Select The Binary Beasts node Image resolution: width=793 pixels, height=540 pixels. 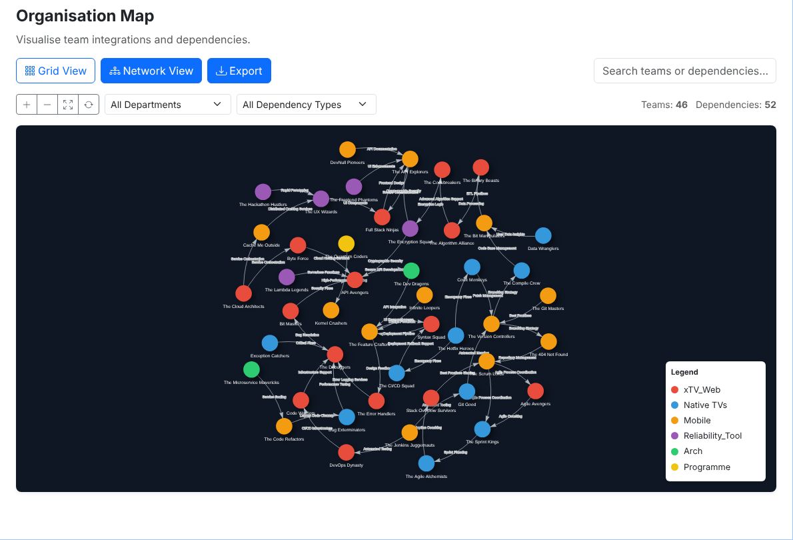[x=481, y=167]
